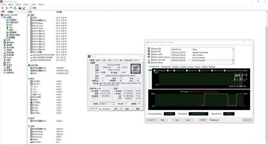
Task: Switch to Powers tab
Action: coord(191,67)
